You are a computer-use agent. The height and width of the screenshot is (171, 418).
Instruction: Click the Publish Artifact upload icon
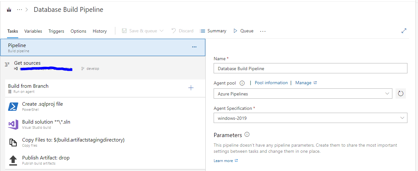(13, 160)
